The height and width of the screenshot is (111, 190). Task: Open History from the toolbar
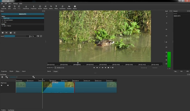click(x=51, y=7)
